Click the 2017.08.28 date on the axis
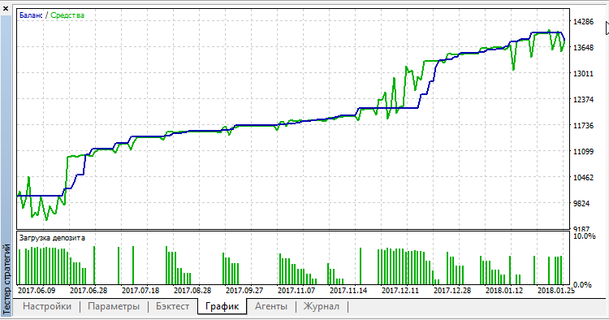609x320 pixels. [192, 291]
